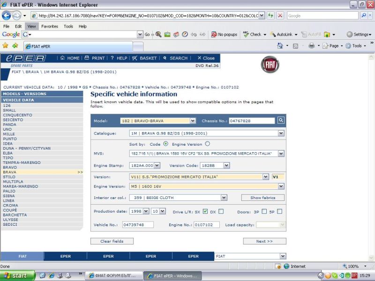
Task: Click the PRINT icon in ePER toolbar
Action: pyautogui.click(x=87, y=58)
